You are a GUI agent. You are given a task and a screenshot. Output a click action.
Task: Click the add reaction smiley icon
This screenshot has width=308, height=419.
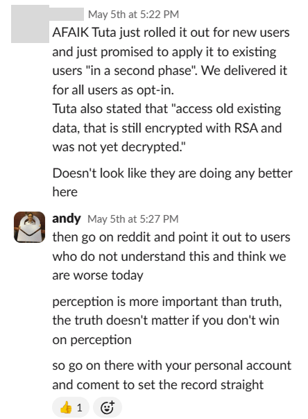click(108, 408)
